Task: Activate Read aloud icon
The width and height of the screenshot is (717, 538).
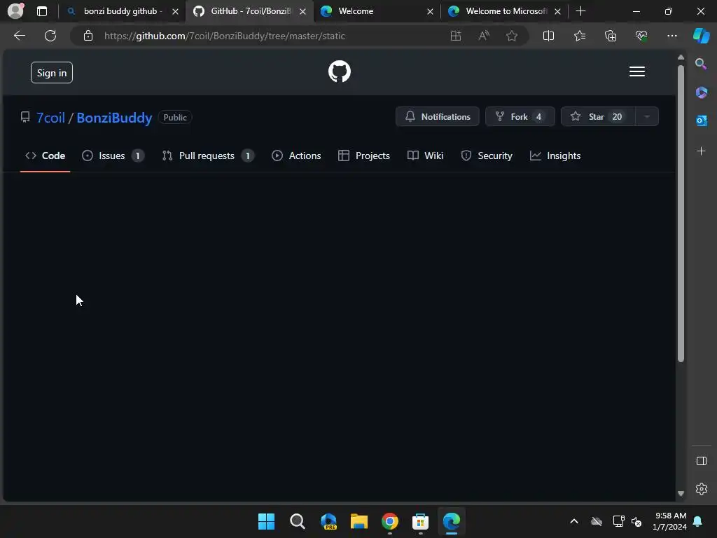Action: pyautogui.click(x=484, y=36)
